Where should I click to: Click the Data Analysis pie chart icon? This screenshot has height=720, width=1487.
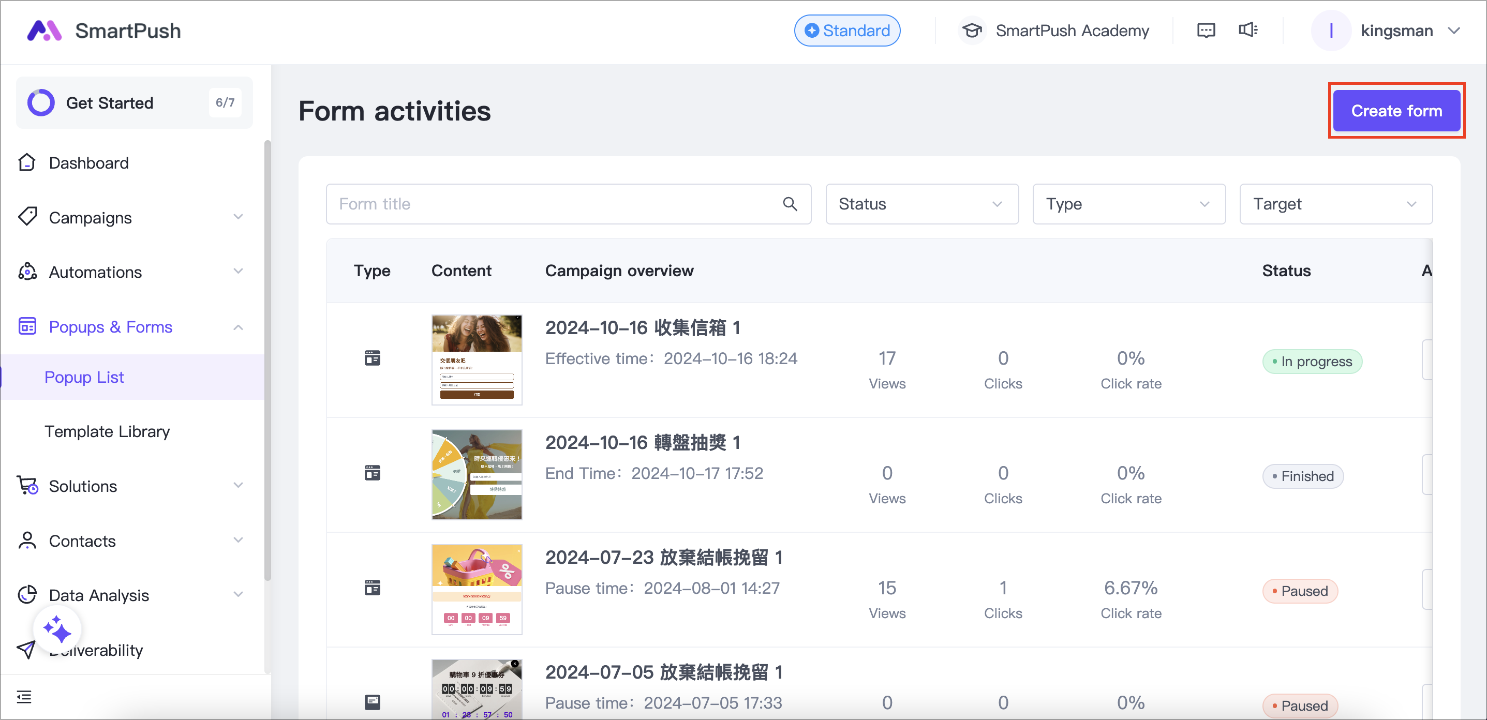pyautogui.click(x=27, y=595)
